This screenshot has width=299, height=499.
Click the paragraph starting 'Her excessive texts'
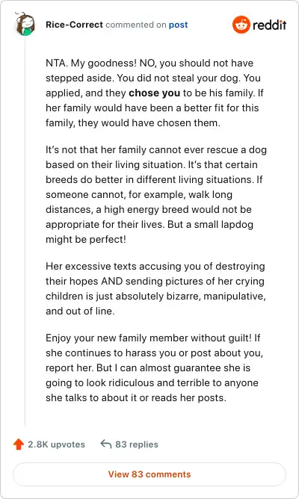155,288
